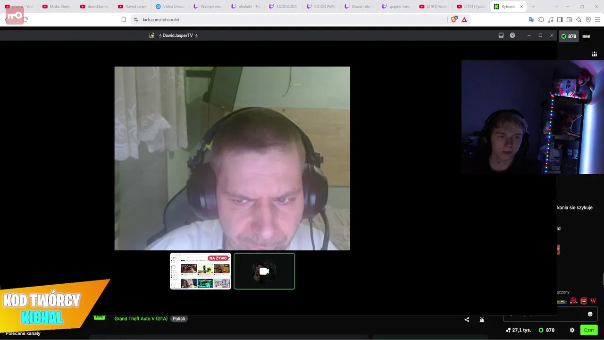Open the extensions puzzle icon
Screen dimensions: 604x340
[541, 19]
